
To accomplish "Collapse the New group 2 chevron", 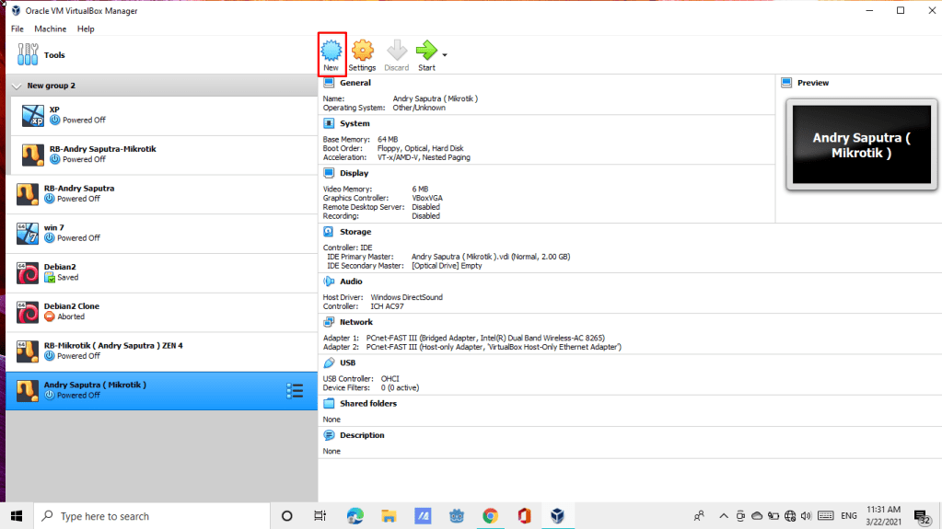I will [17, 86].
